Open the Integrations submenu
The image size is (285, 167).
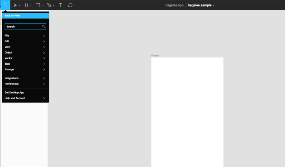pyautogui.click(x=25, y=78)
